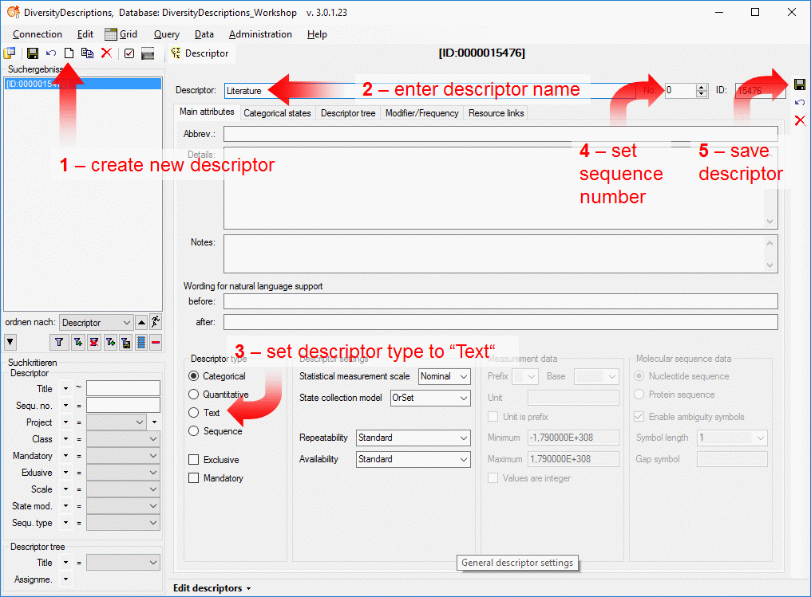Image resolution: width=811 pixels, height=597 pixels.
Task: Tick the Values are integer checkbox
Action: 493,478
